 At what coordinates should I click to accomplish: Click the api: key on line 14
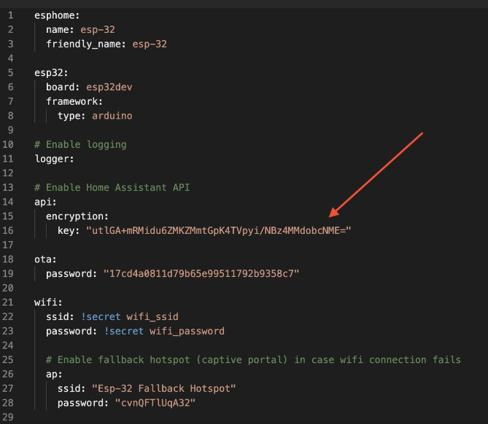45,202
